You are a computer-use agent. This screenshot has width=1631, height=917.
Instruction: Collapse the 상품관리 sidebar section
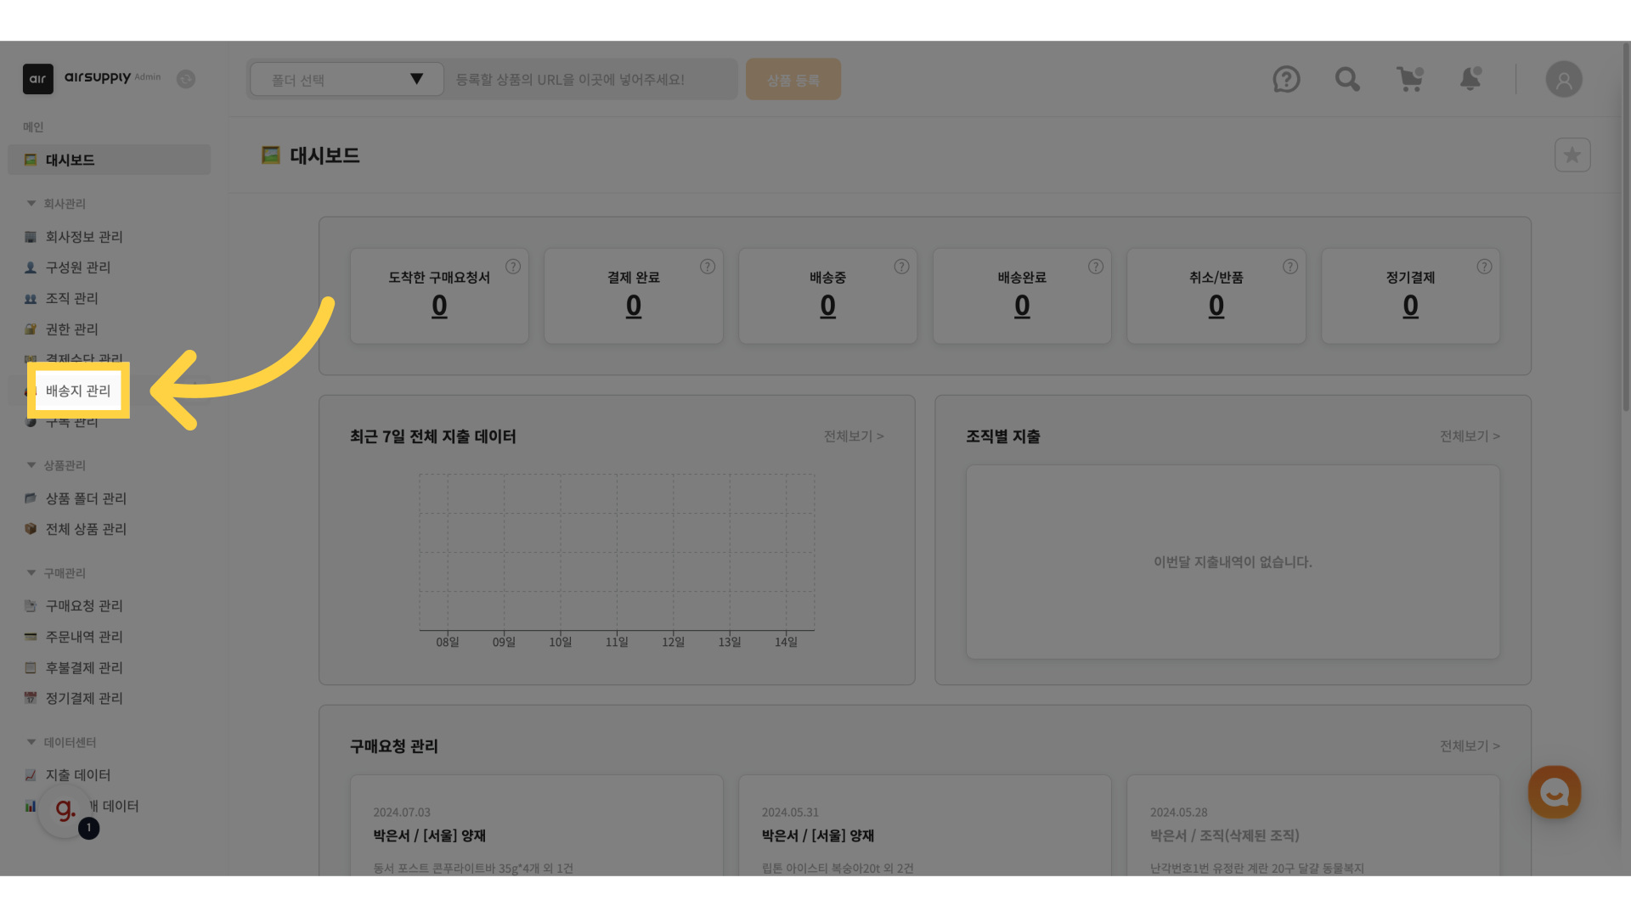[31, 465]
